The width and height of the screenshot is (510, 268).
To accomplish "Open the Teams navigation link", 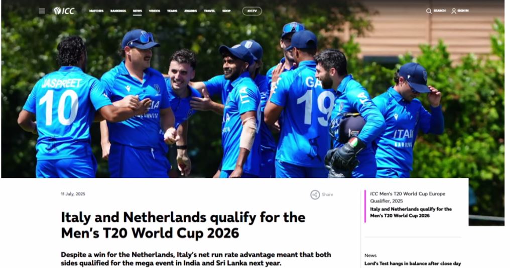I will tap(172, 11).
